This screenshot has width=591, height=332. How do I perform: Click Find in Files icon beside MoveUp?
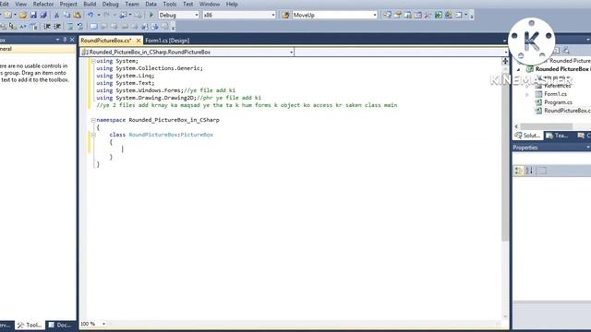tap(285, 15)
